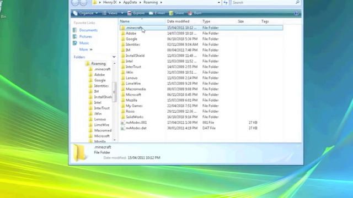Select LimeWire in the Folders tree

101,125
